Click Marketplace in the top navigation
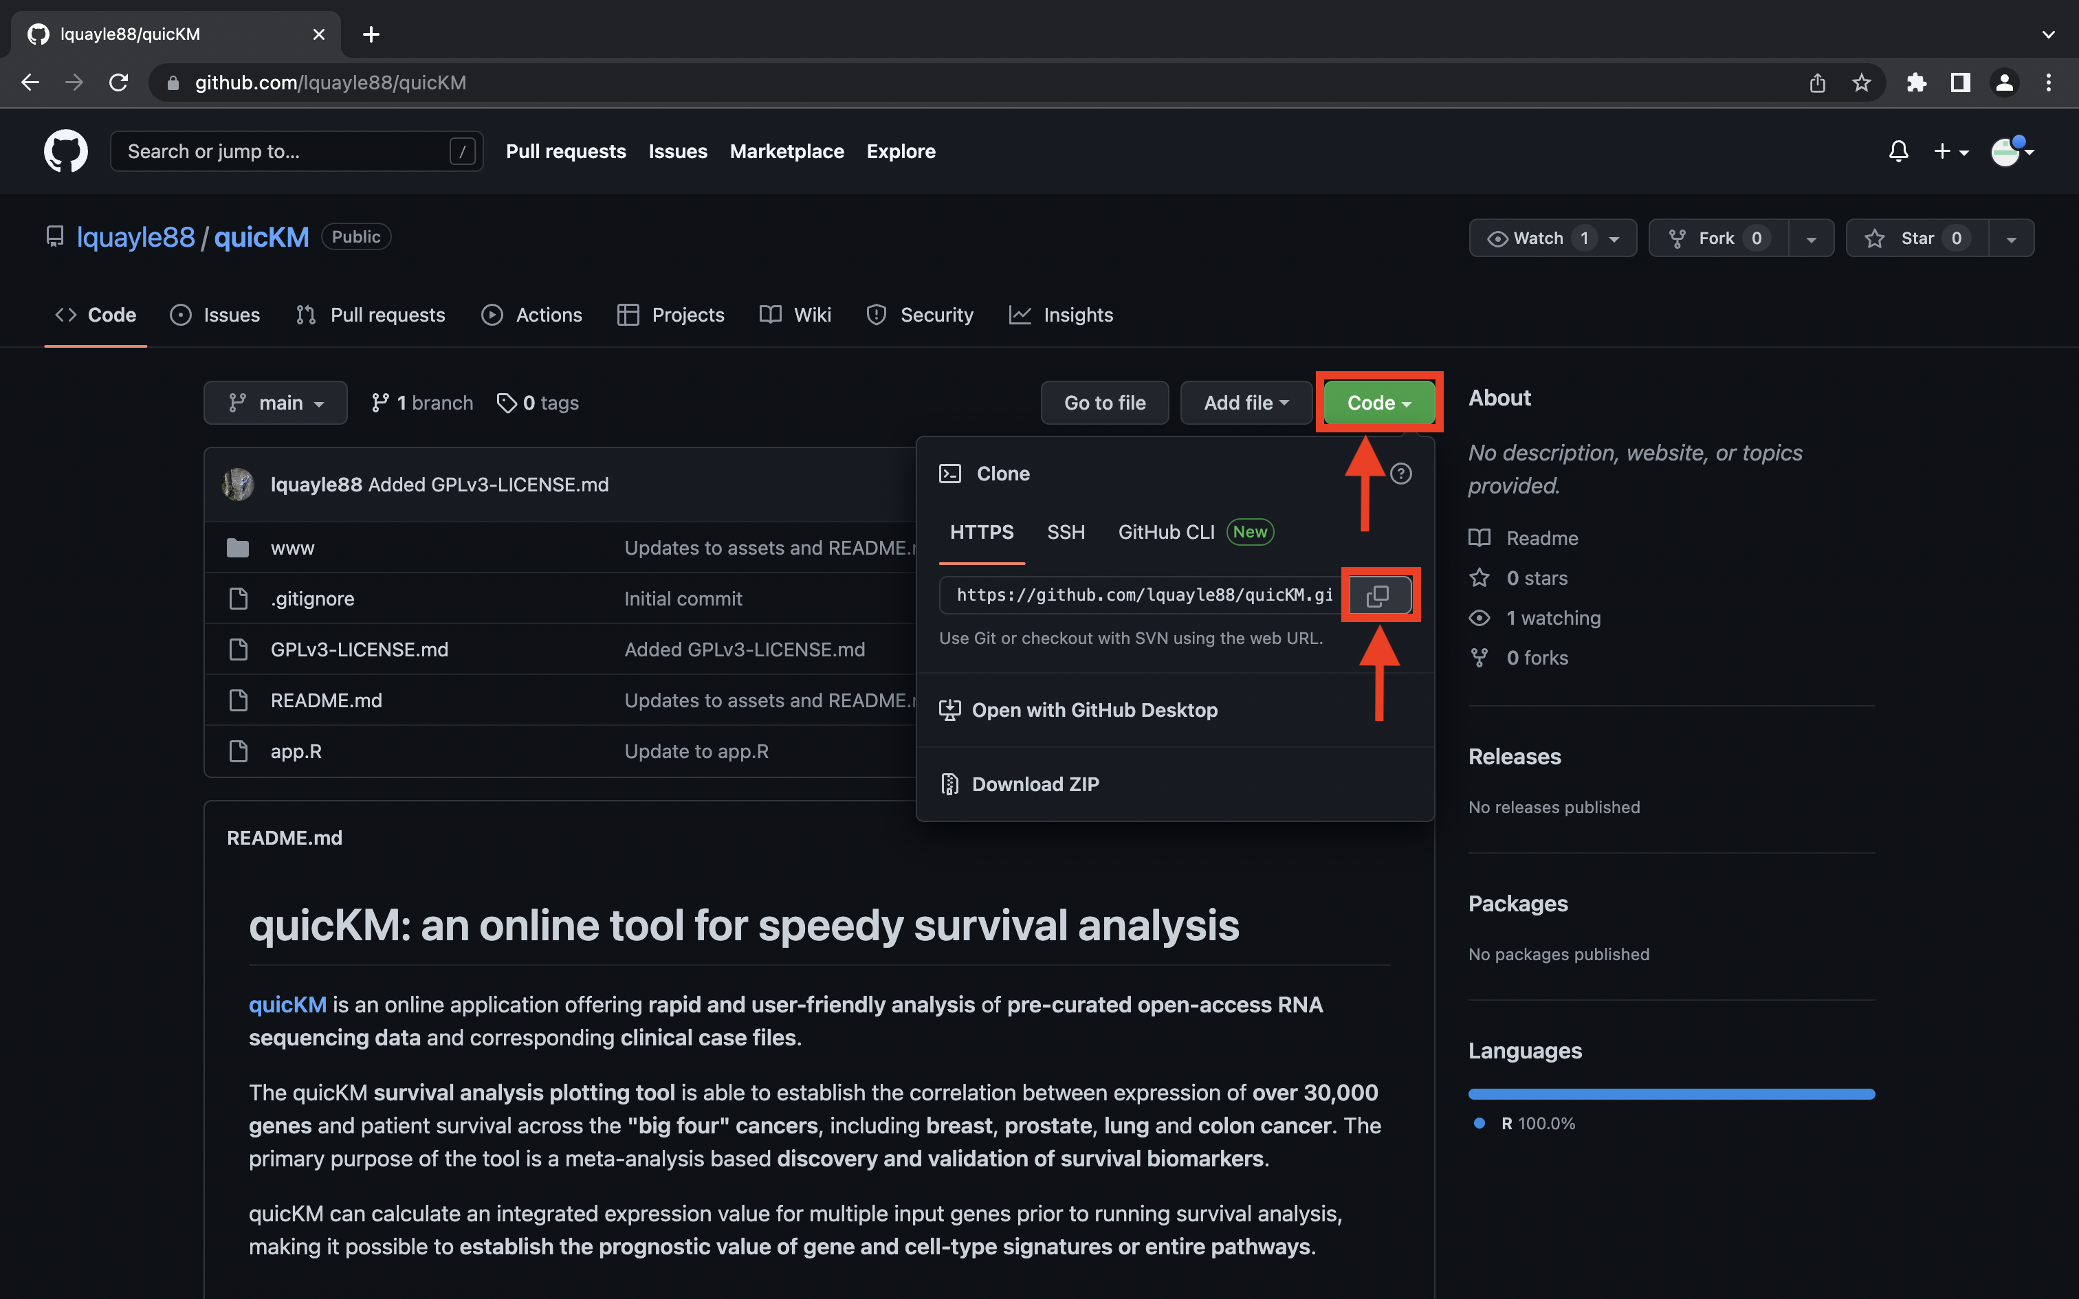Screen dimensions: 2079x1299 pyautogui.click(x=787, y=151)
